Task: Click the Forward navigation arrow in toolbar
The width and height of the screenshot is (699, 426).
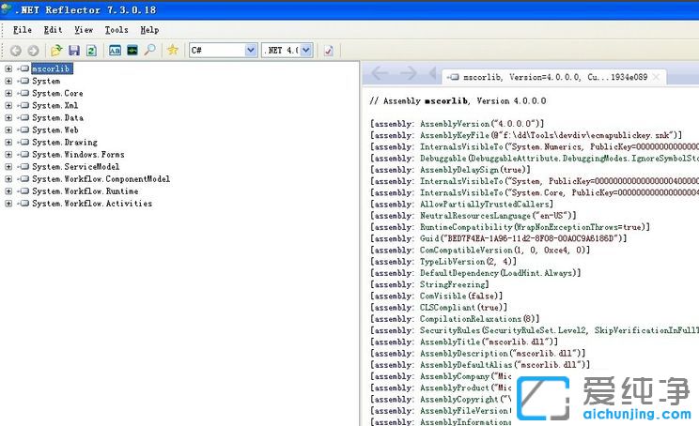Action: (33, 50)
